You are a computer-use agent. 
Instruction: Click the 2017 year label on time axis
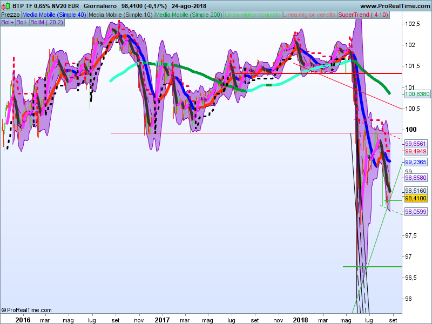pos(163,320)
